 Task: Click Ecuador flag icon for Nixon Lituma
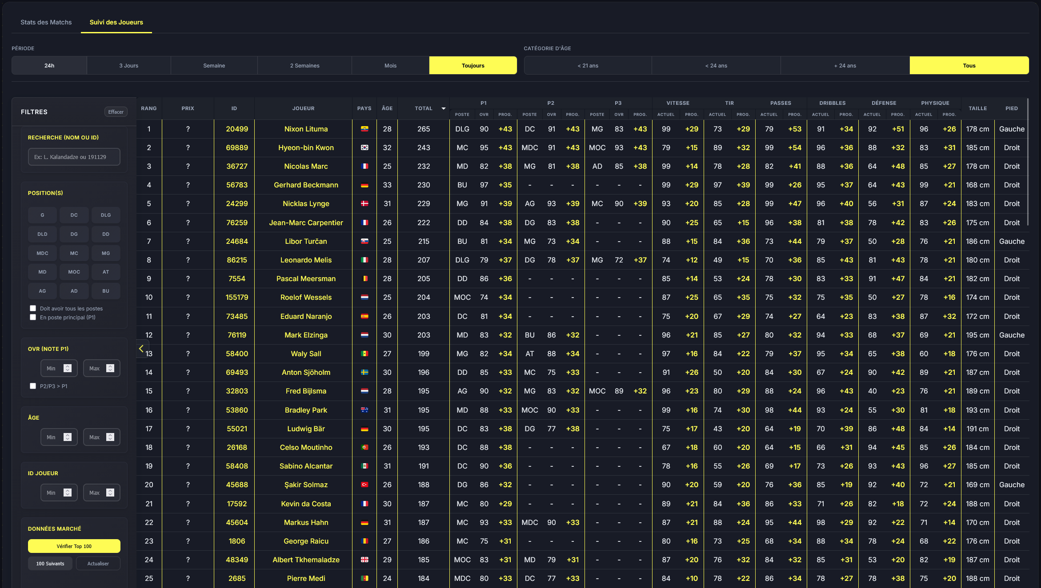point(364,129)
